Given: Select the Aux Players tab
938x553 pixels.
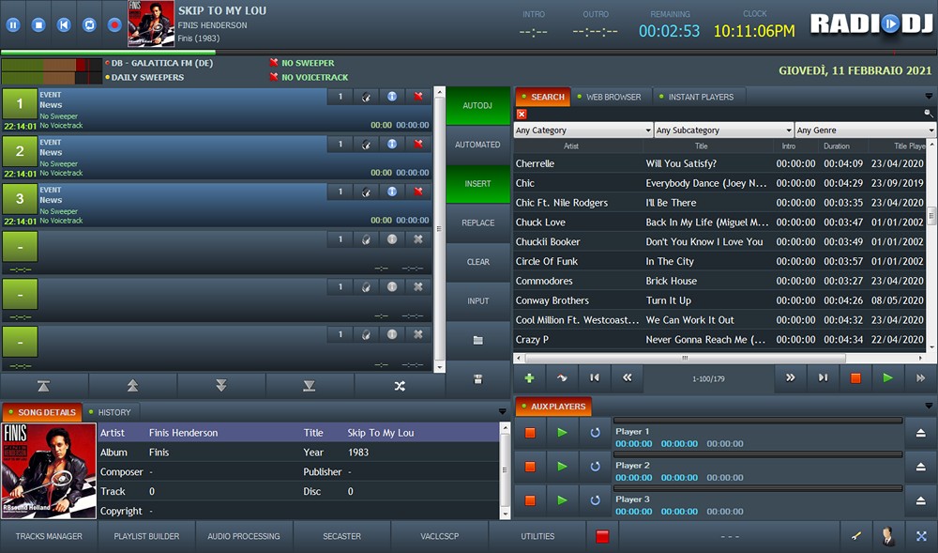Looking at the screenshot, I should pyautogui.click(x=553, y=407).
